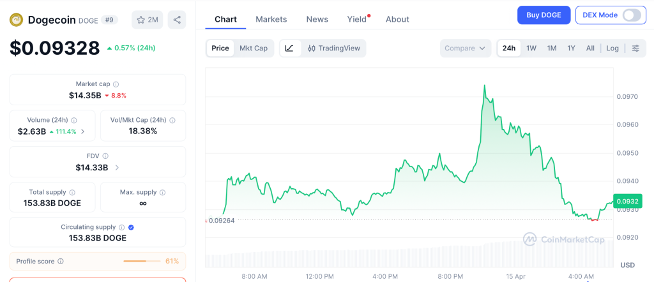Click the Profile score info icon
The width and height of the screenshot is (654, 282).
point(61,261)
